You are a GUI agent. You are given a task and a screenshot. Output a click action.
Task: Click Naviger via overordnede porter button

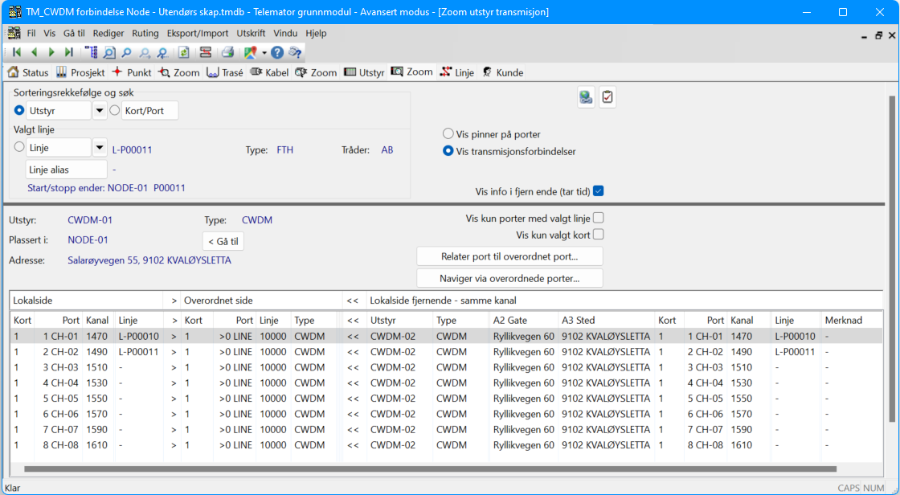509,279
